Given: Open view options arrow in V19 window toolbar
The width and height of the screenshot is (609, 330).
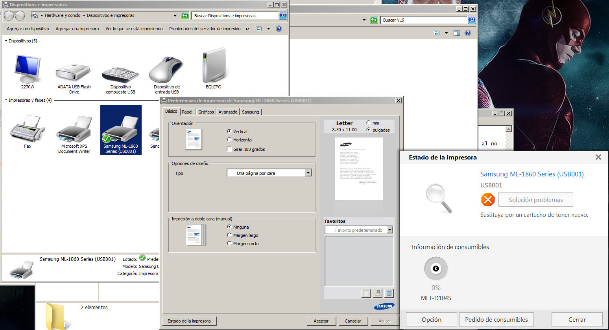Looking at the screenshot, I should (446, 33).
